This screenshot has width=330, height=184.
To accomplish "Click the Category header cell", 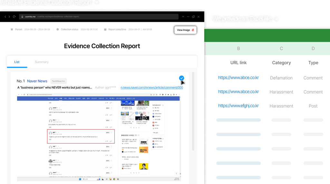I will tap(281, 63).
